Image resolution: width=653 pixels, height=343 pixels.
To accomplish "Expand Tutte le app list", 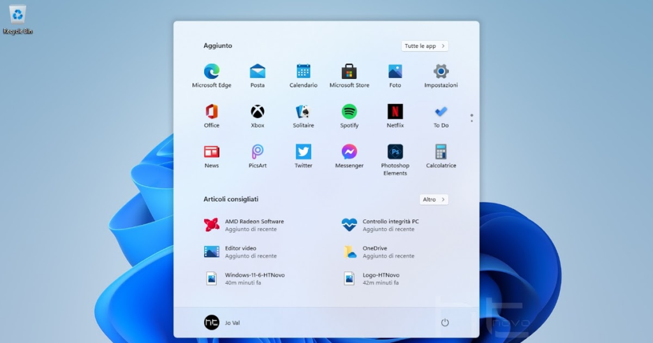I will [425, 46].
